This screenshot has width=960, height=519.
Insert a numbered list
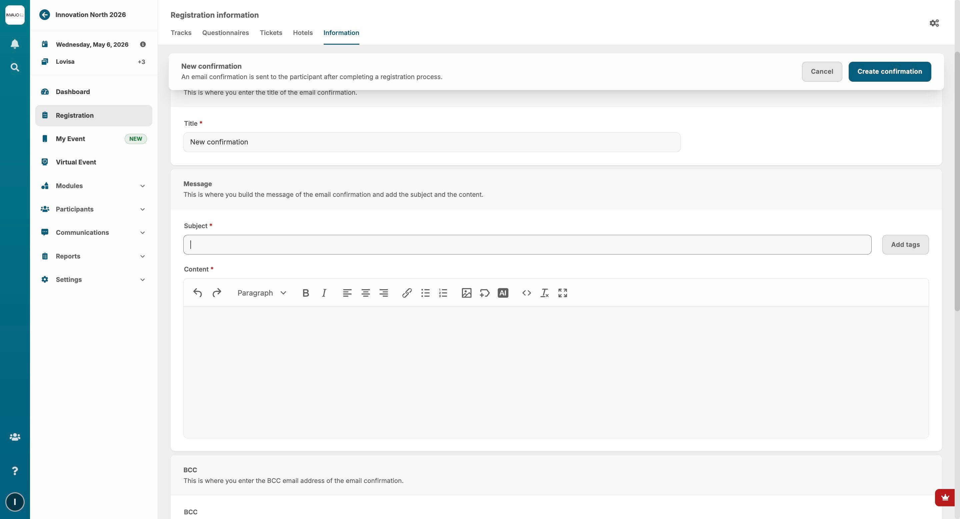tap(443, 293)
